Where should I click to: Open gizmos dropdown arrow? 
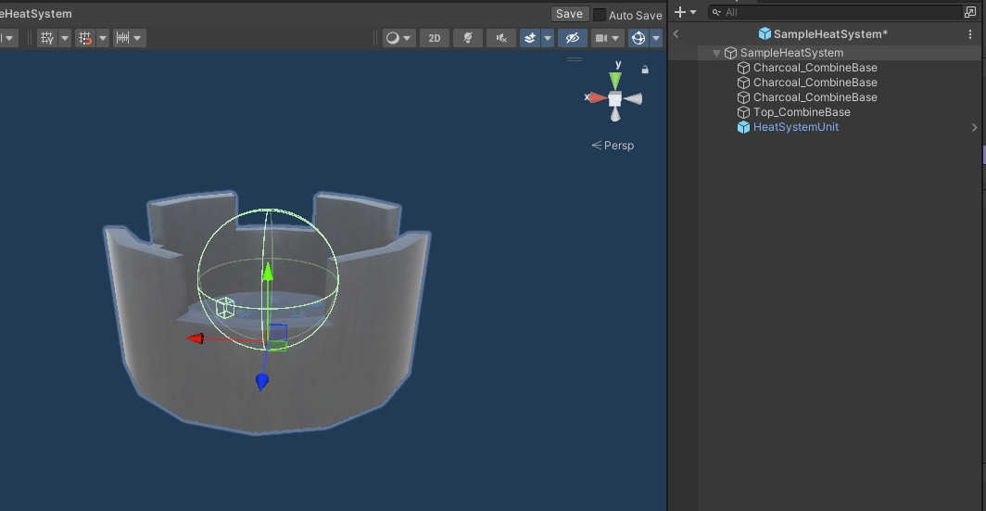(x=656, y=38)
